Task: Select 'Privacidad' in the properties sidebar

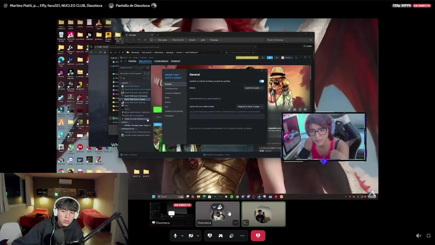Action: [x=169, y=116]
